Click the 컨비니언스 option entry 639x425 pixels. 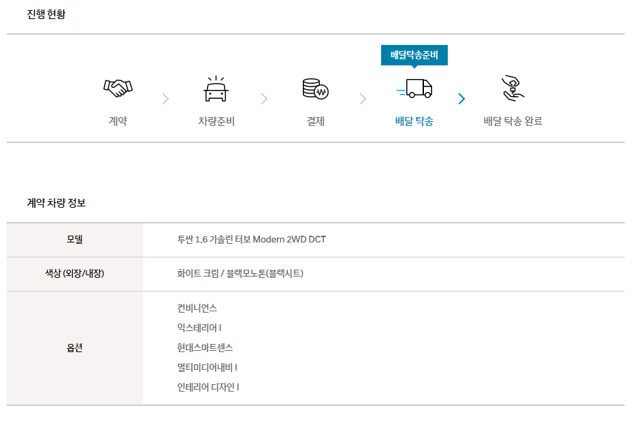pos(197,308)
